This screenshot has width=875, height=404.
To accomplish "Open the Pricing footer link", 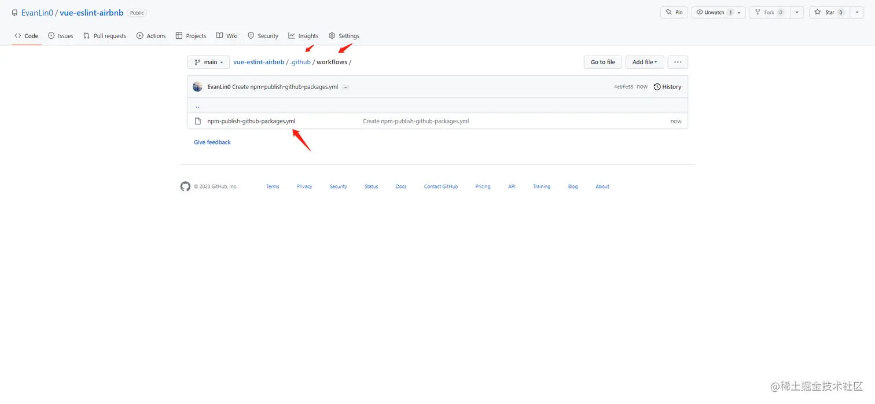I will pos(483,186).
